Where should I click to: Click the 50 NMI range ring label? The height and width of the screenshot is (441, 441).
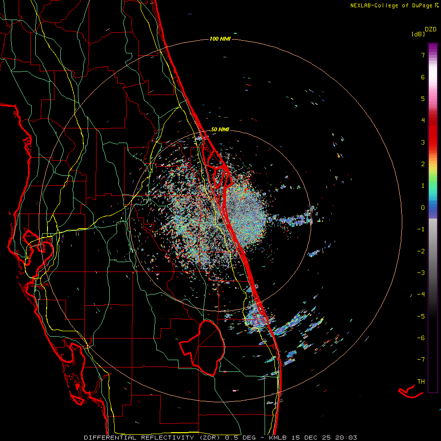pos(220,129)
